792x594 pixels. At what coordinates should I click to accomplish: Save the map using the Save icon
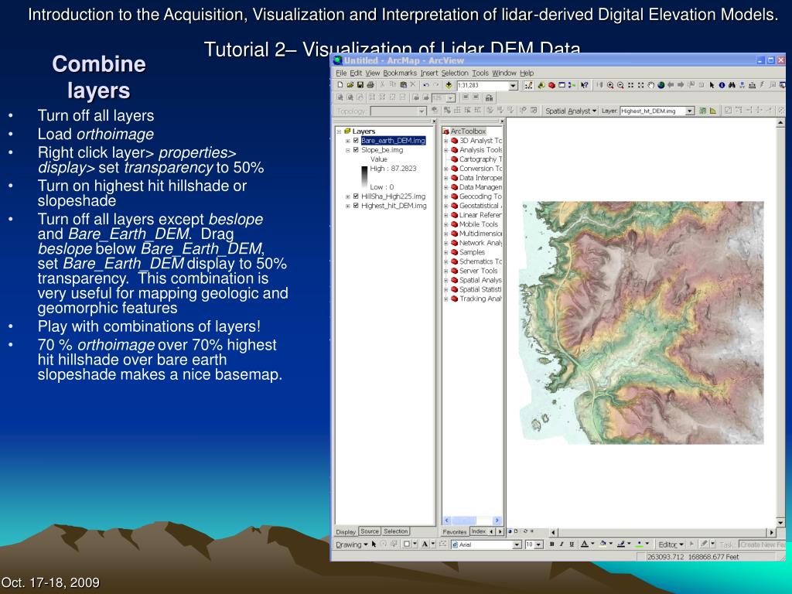[360, 85]
